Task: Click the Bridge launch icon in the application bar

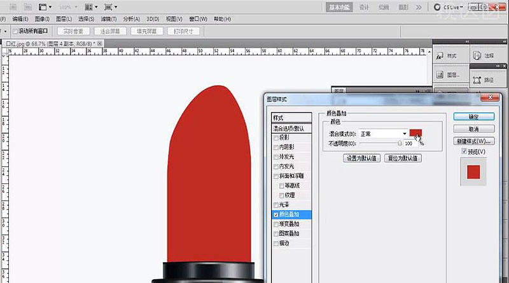Action: (x=13, y=7)
